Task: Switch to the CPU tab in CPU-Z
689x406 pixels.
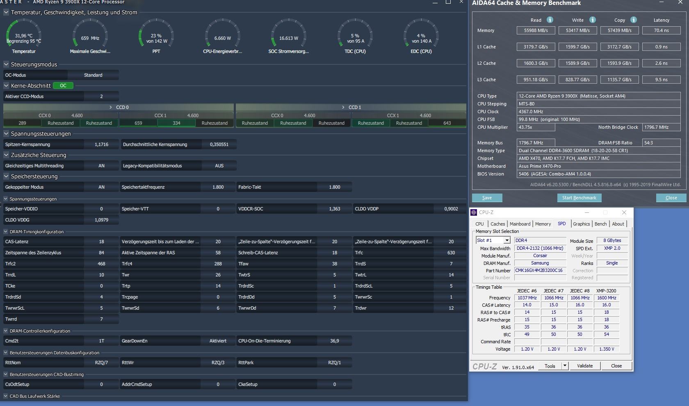Action: [479, 224]
